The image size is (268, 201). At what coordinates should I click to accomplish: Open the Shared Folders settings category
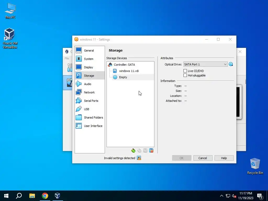pyautogui.click(x=90, y=118)
